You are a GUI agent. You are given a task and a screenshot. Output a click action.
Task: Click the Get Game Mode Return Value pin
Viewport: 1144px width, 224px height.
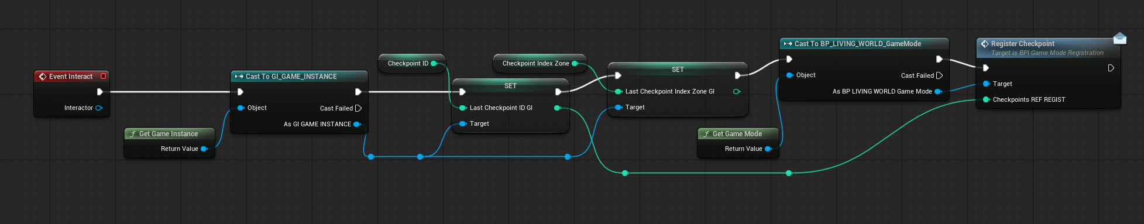point(768,149)
